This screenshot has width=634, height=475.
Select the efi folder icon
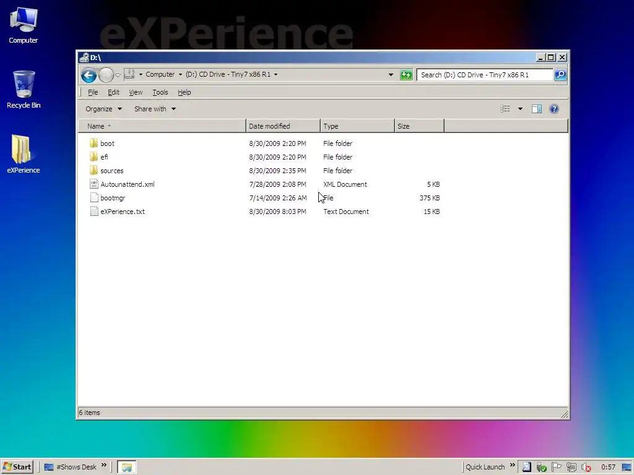(94, 156)
